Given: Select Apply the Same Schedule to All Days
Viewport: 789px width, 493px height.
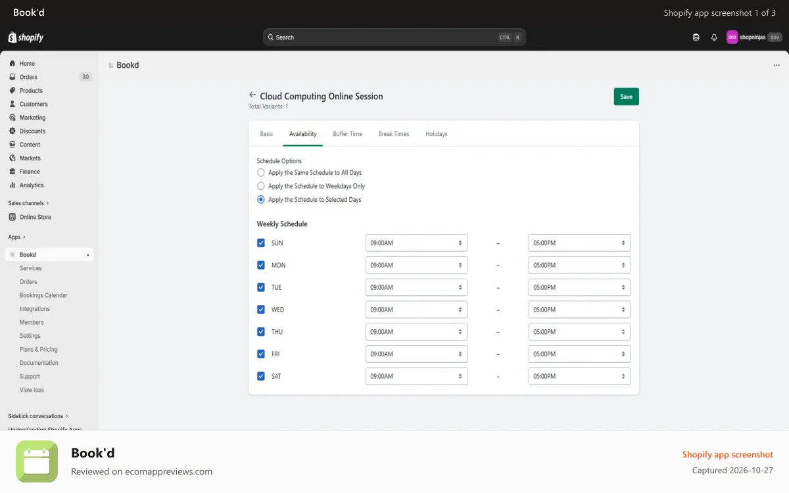Looking at the screenshot, I should [261, 173].
